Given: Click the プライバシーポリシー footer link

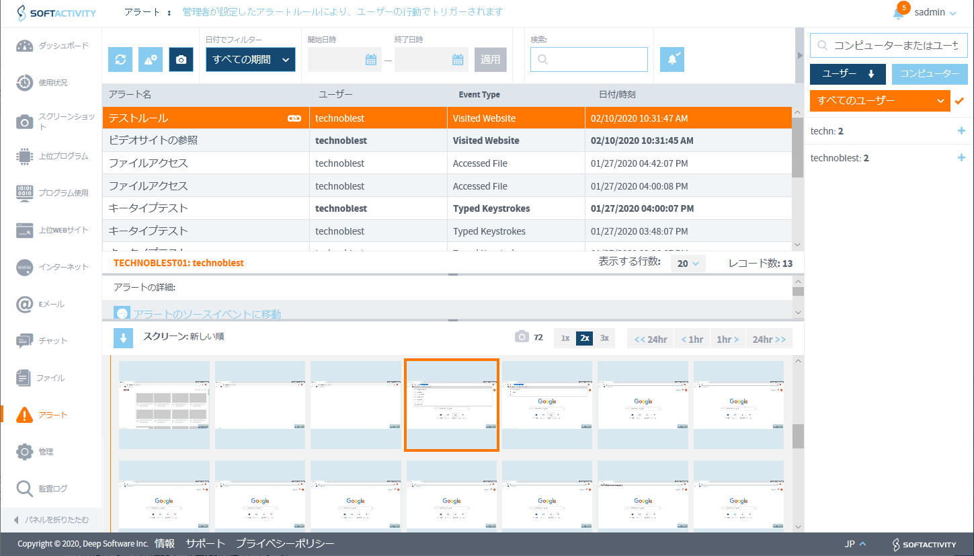Looking at the screenshot, I should pos(284,544).
